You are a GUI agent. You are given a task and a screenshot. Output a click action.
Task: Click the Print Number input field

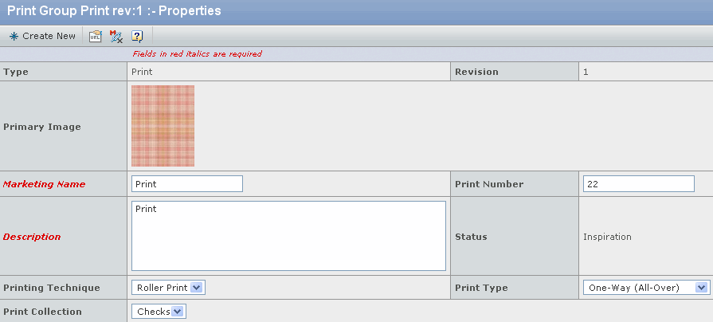click(638, 184)
